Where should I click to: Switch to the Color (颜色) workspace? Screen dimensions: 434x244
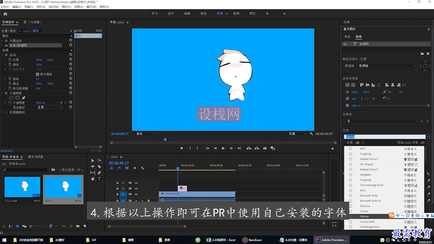(203, 14)
